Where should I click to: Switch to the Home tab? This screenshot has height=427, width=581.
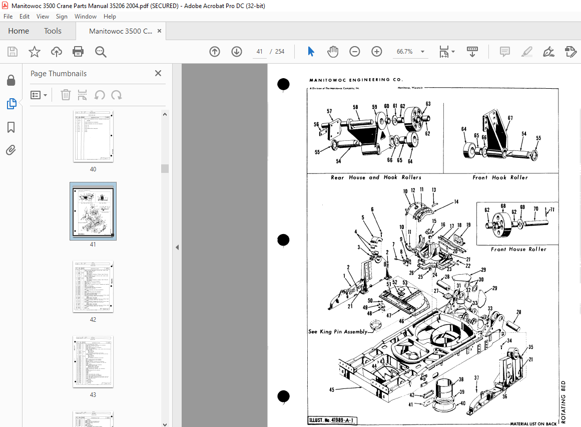[19, 31]
